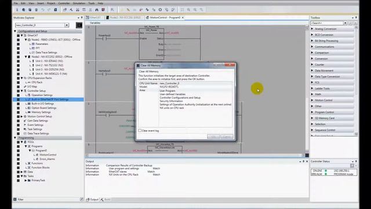The height and width of the screenshot is (209, 371).
Task: Open the Filter field in Multiview Explorer
Action: 49,199
